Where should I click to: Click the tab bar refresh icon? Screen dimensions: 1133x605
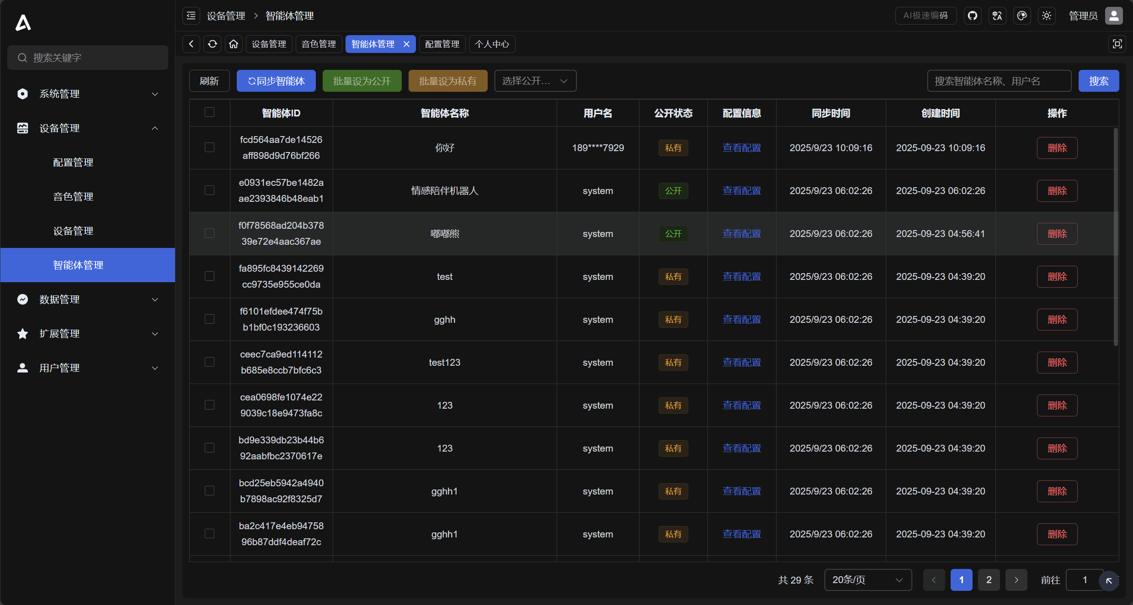click(x=213, y=44)
